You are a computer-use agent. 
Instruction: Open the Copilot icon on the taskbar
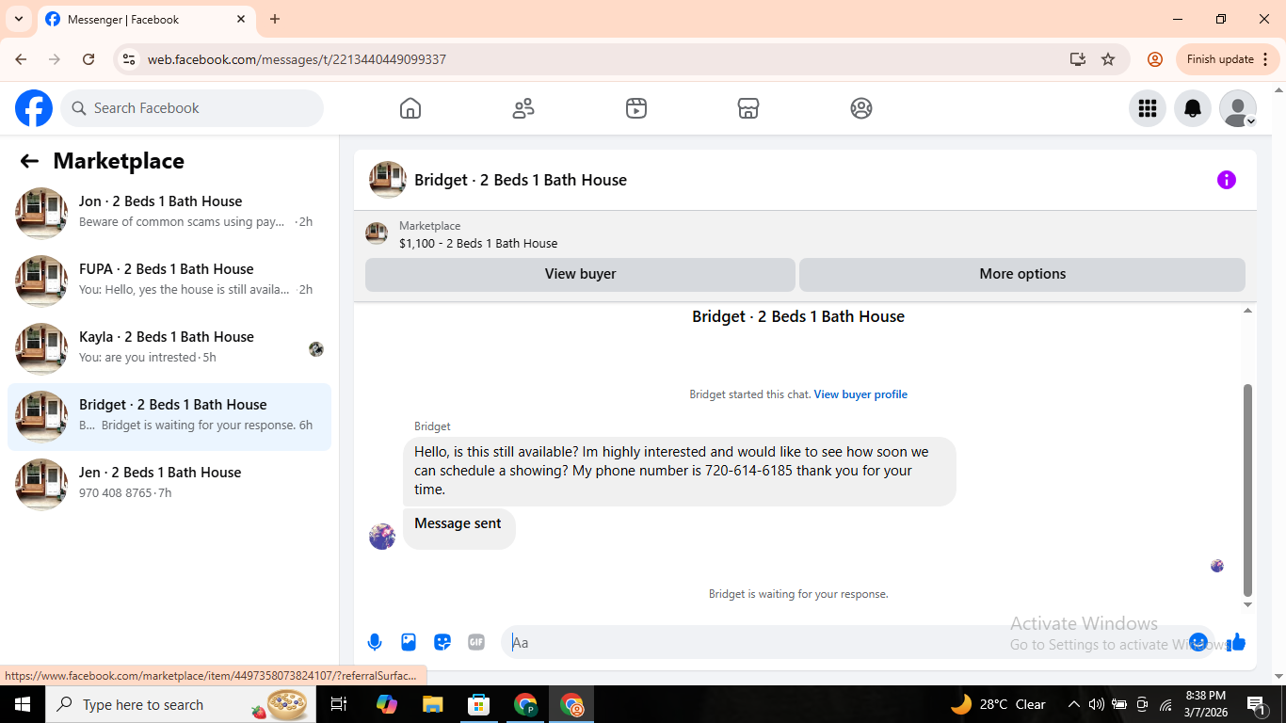pos(387,704)
